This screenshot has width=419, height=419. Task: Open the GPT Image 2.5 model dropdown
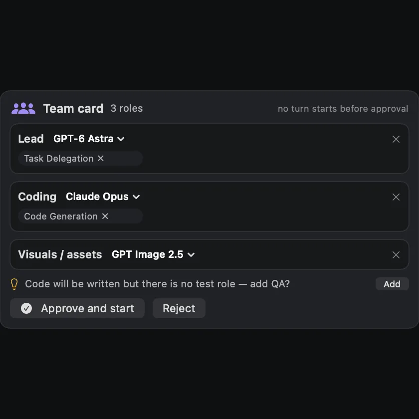153,254
